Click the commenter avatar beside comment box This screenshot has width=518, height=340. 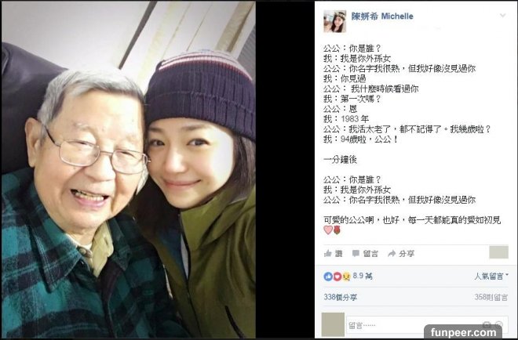333,325
